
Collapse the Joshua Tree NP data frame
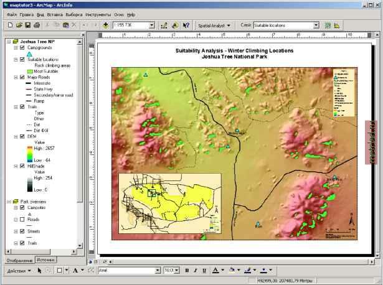7,42
